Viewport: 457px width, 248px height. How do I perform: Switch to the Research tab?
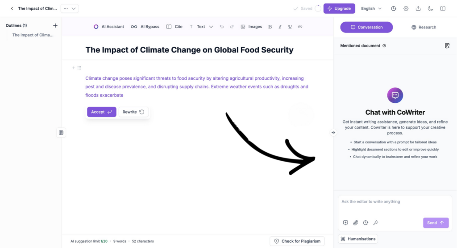(424, 27)
